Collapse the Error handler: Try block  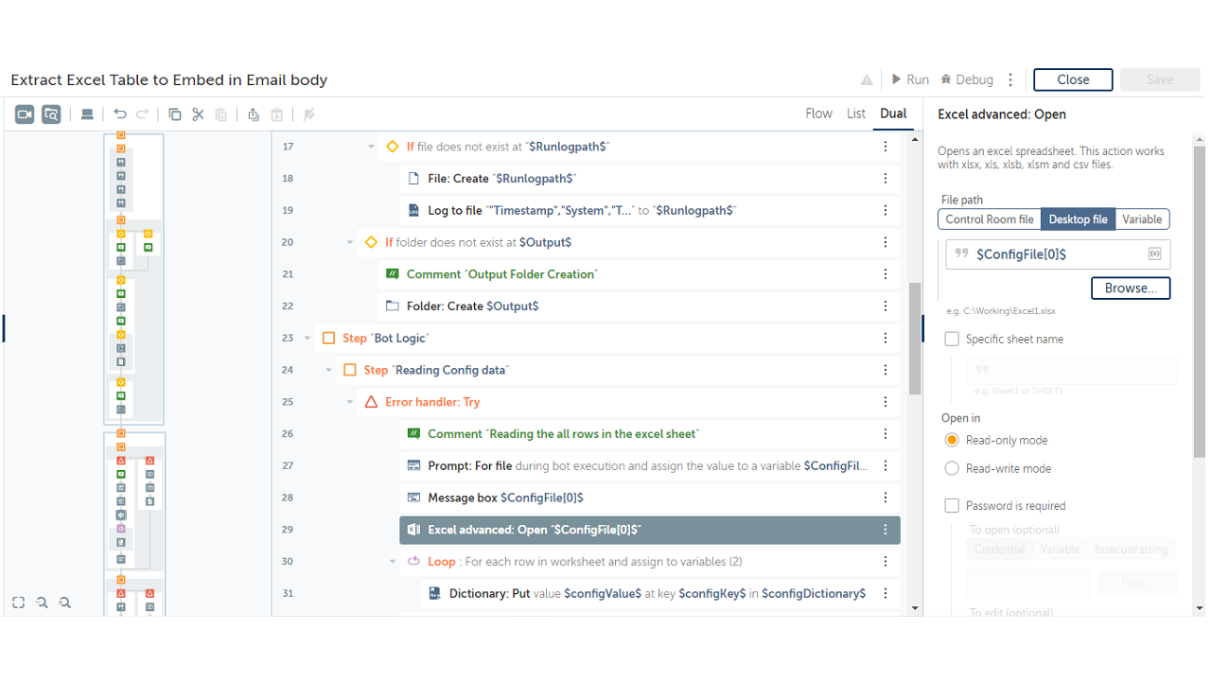click(x=350, y=402)
